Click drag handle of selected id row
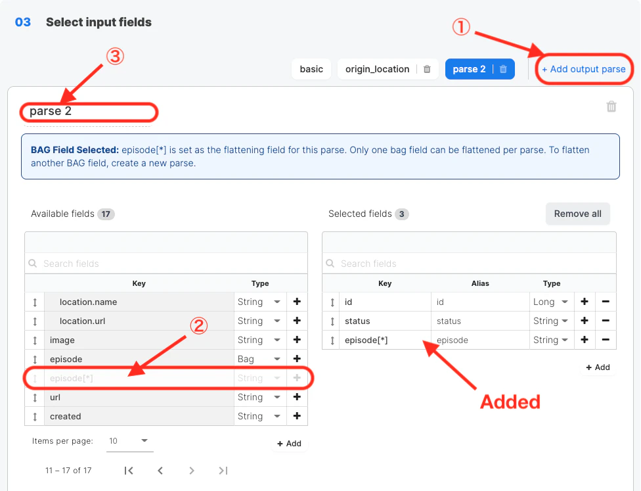This screenshot has height=491, width=641. pyautogui.click(x=332, y=302)
